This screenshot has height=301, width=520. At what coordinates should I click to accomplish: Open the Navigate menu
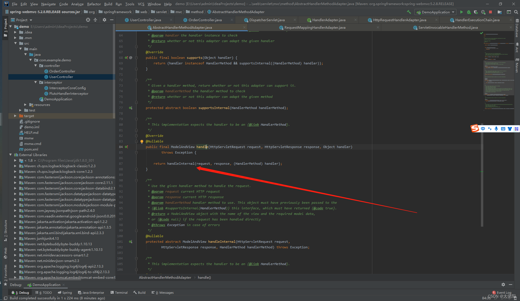tap(48, 4)
